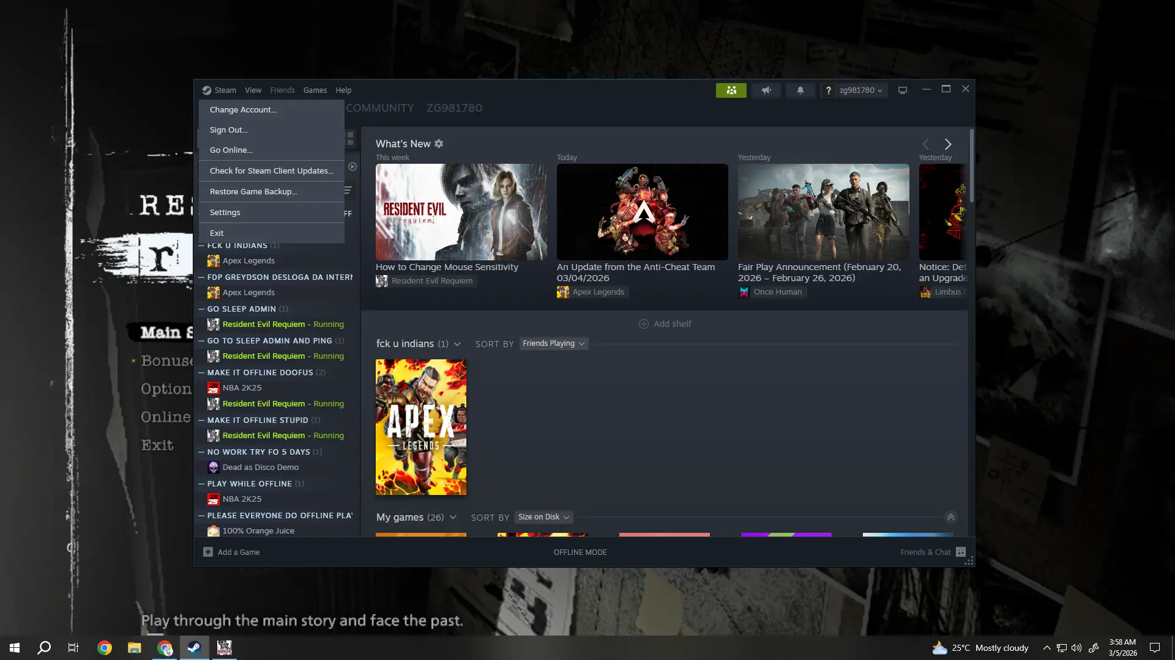Go to the COMMUNITY tab
Viewport: 1175px width, 660px height.
click(380, 108)
